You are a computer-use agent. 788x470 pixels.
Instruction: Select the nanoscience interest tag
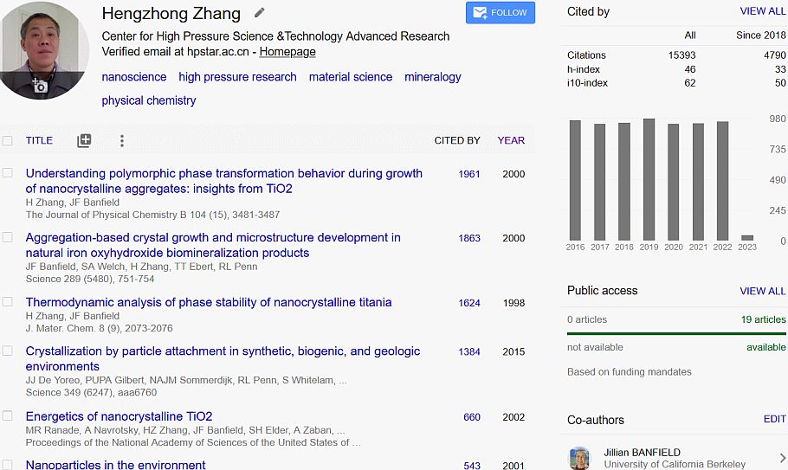coord(133,77)
